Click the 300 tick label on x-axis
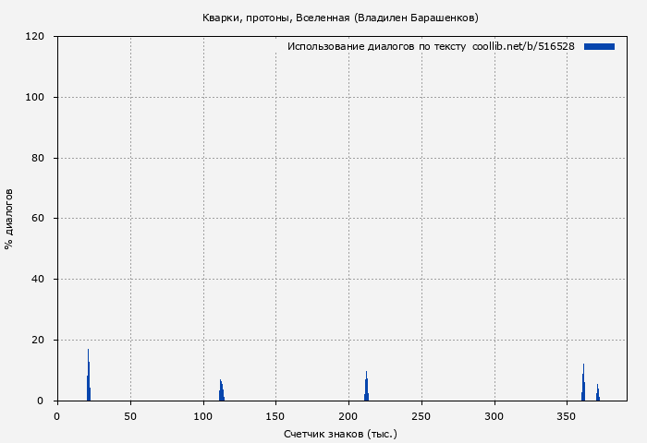Viewport: 647px width, 443px height. click(494, 416)
